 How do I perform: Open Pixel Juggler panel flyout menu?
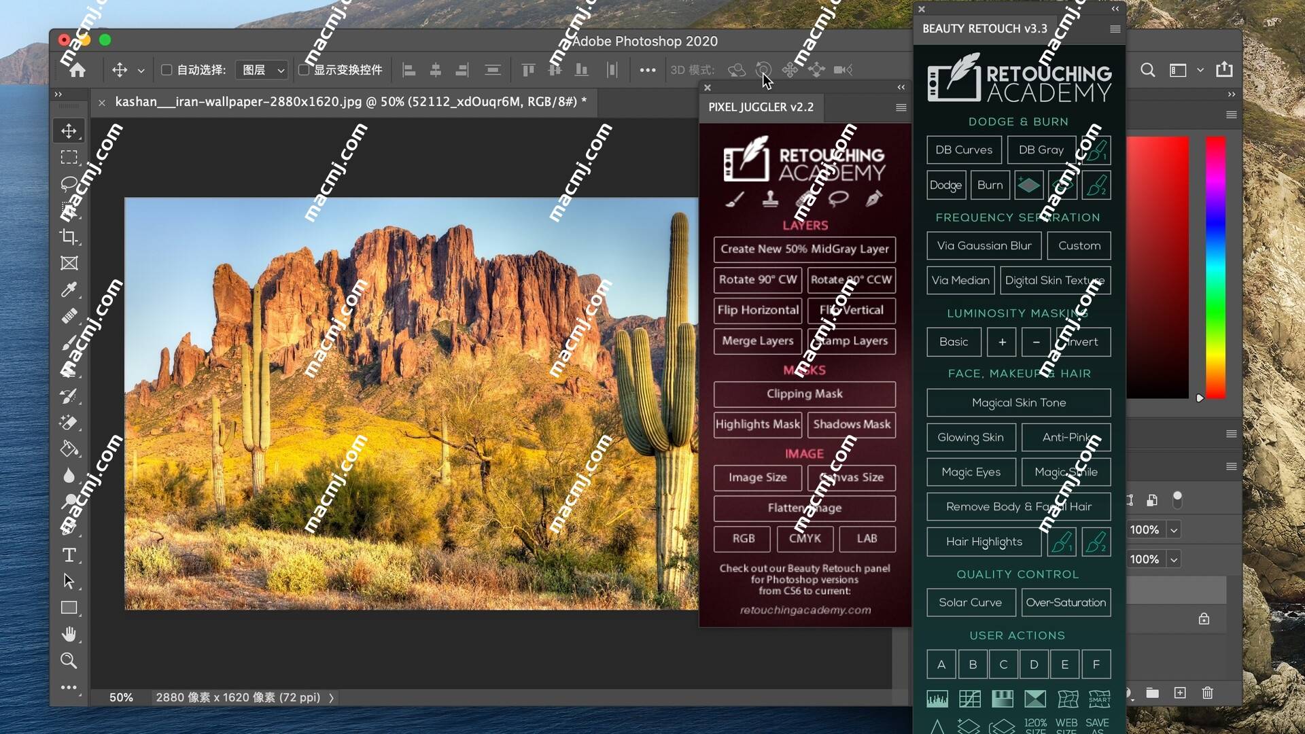(901, 107)
